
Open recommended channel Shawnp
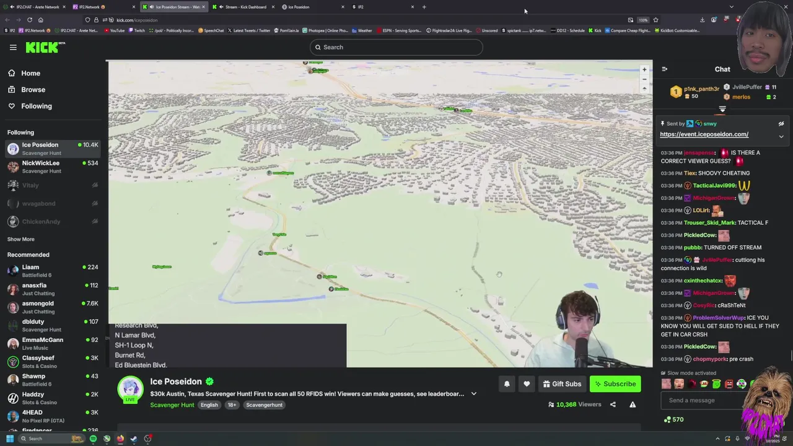(53, 380)
